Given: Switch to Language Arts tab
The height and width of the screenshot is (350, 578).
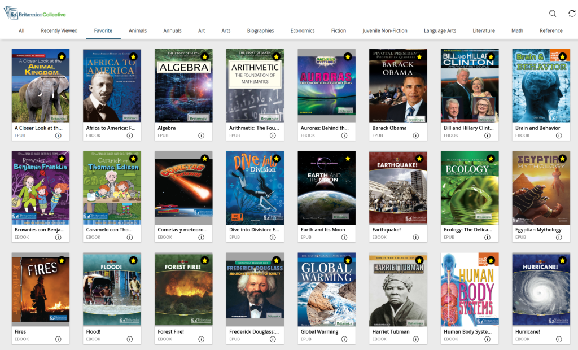Looking at the screenshot, I should 440,30.
